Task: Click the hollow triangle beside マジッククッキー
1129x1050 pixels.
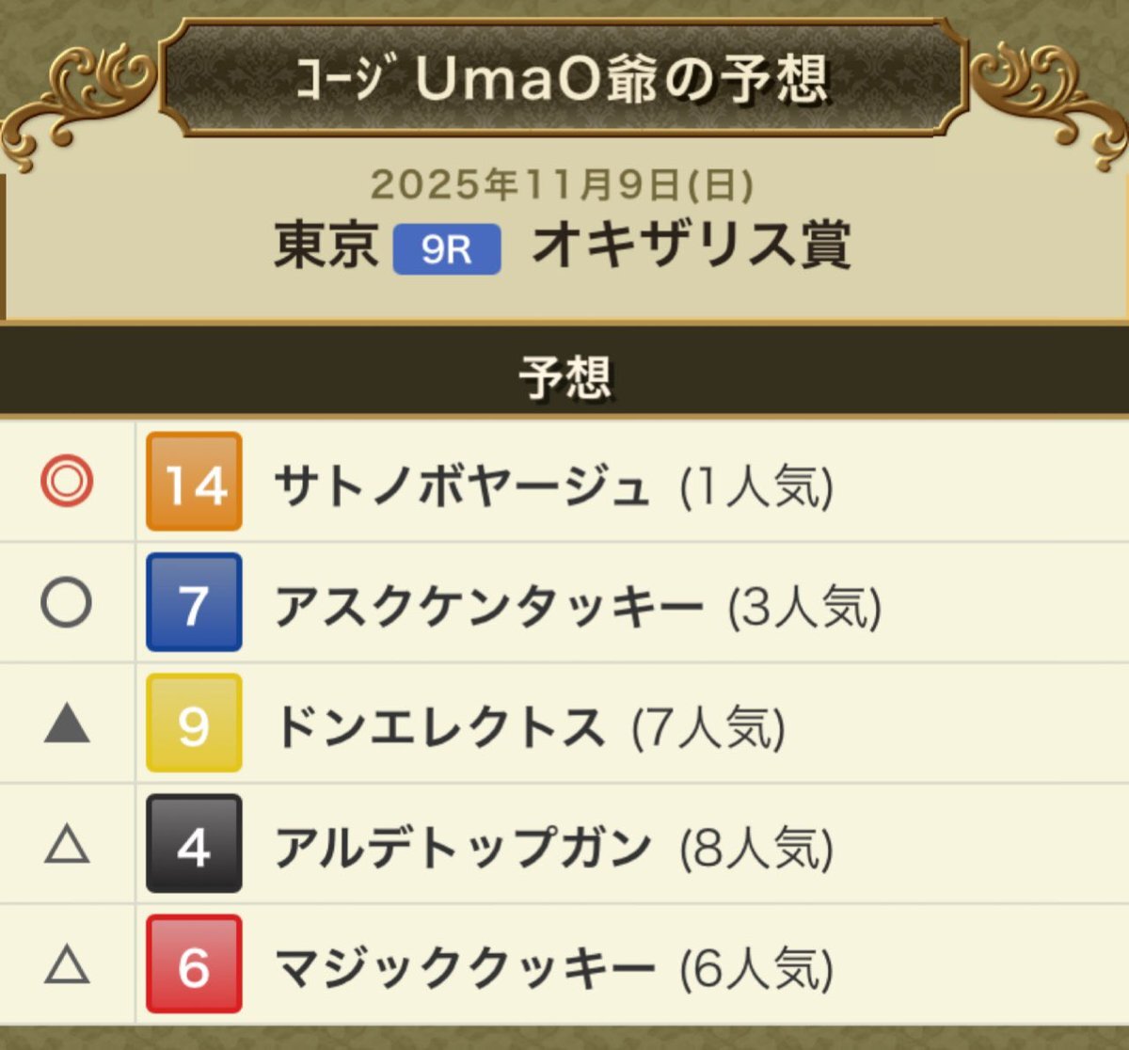Action: [67, 965]
